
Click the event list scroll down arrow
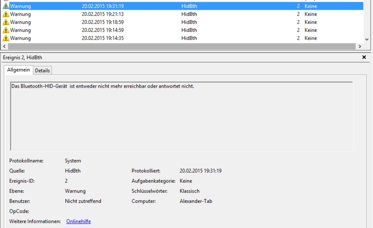click(367, 40)
